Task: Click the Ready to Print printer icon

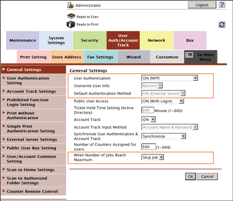Action: click(x=71, y=24)
